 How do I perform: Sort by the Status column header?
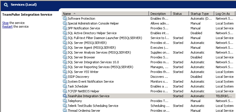[180, 14]
